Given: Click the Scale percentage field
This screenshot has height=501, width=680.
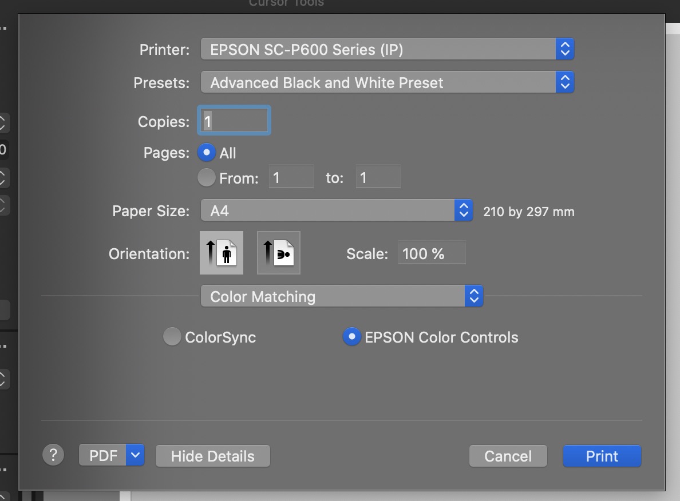Looking at the screenshot, I should 432,253.
